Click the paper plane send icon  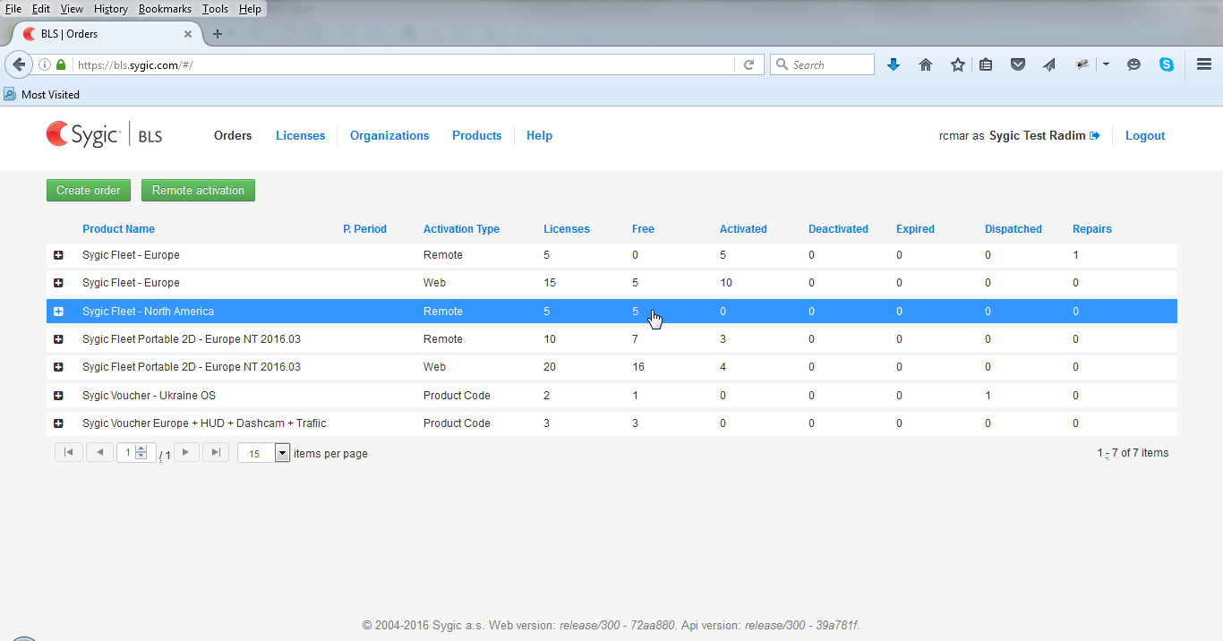click(1049, 64)
